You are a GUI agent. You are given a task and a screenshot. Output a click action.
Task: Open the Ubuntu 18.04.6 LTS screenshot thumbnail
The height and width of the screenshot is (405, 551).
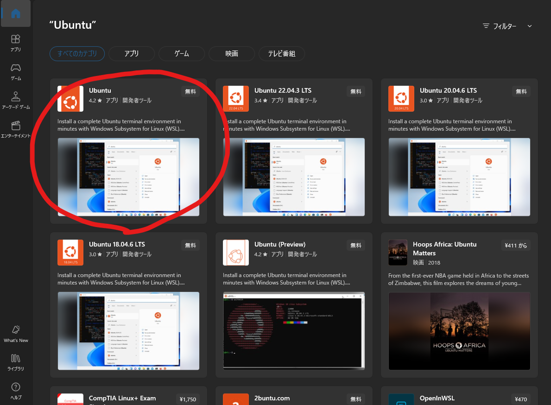[x=129, y=331]
